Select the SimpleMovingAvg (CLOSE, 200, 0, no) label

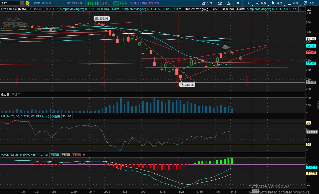[x=272, y=9]
